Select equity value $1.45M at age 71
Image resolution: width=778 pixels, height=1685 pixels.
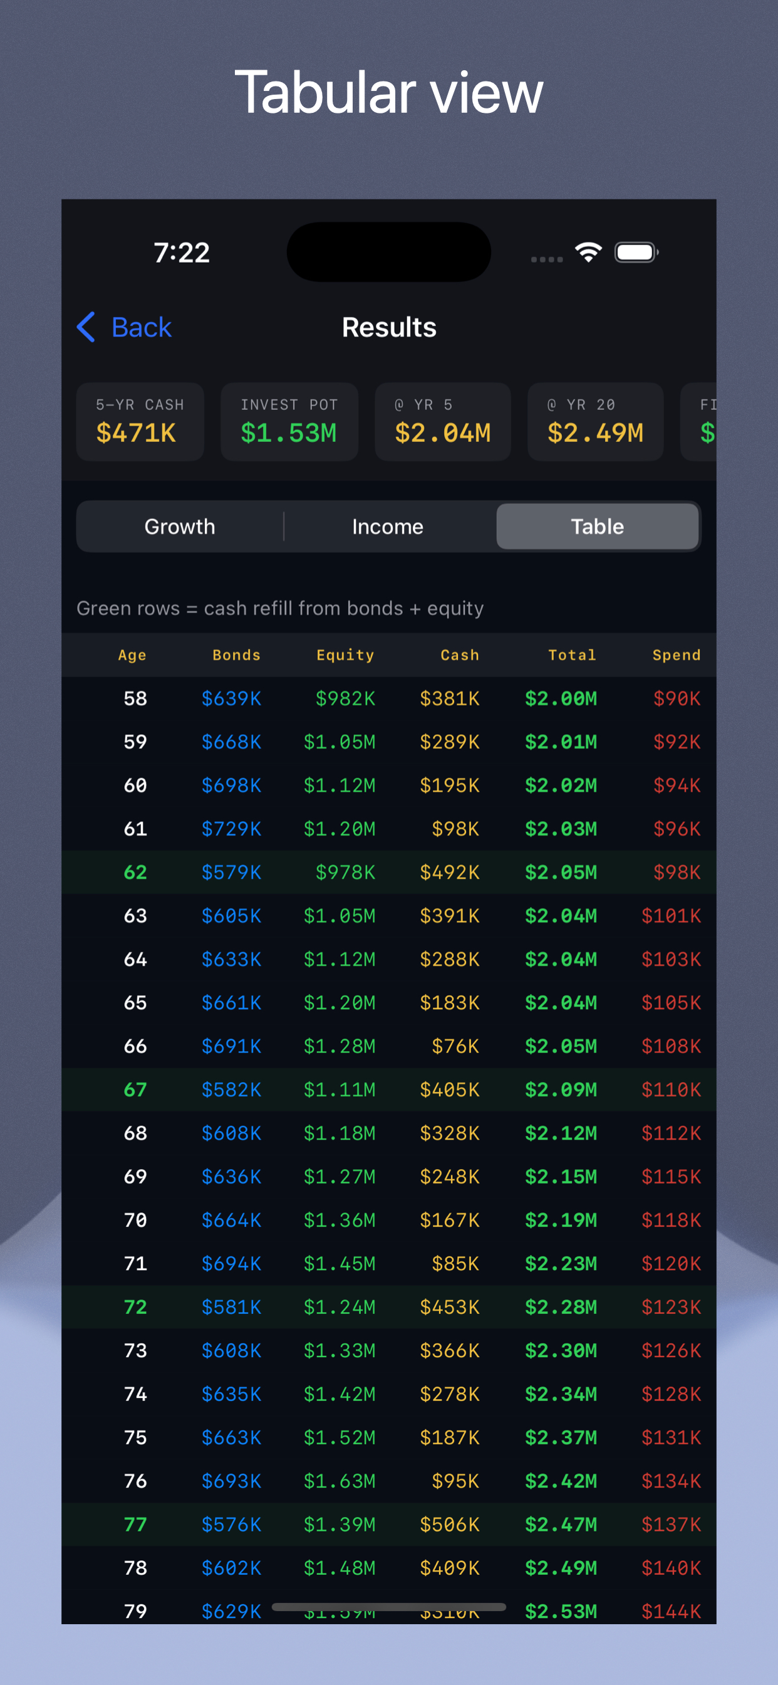tap(340, 1264)
